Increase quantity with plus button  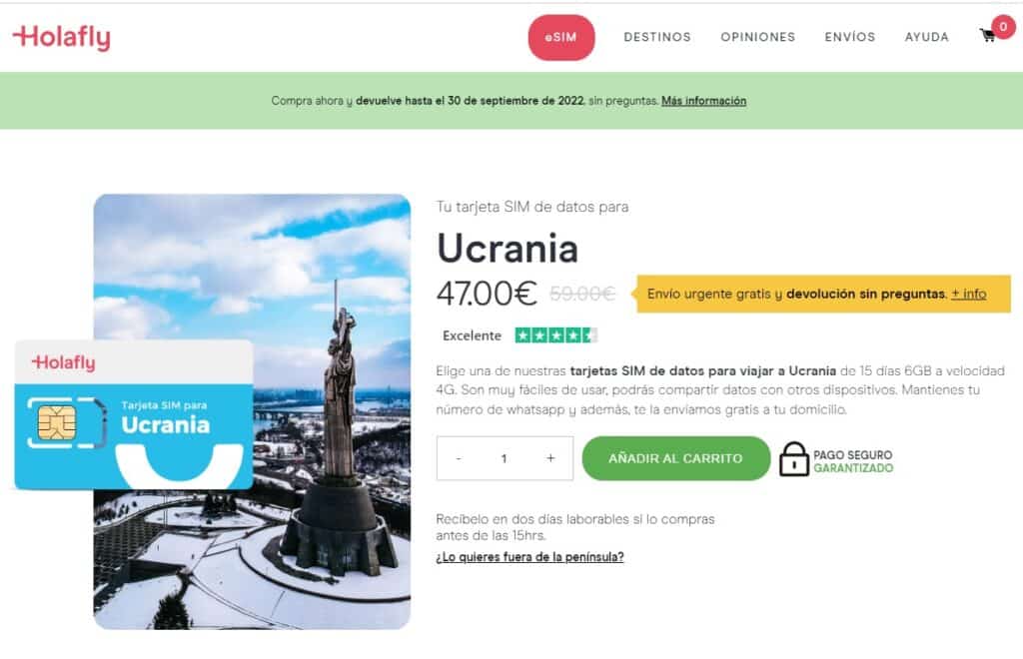(550, 459)
